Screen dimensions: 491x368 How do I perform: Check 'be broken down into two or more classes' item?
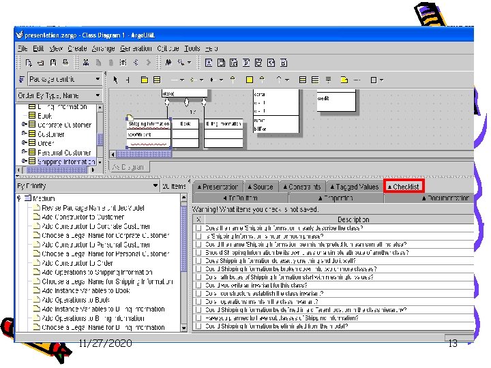click(198, 269)
